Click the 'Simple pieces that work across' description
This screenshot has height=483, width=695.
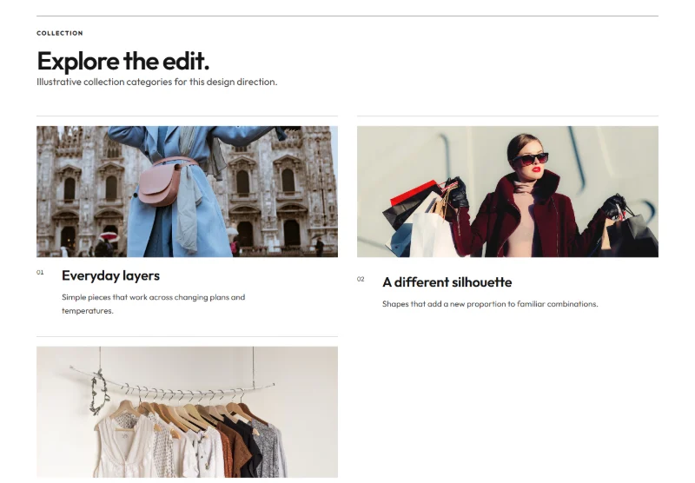click(x=154, y=304)
